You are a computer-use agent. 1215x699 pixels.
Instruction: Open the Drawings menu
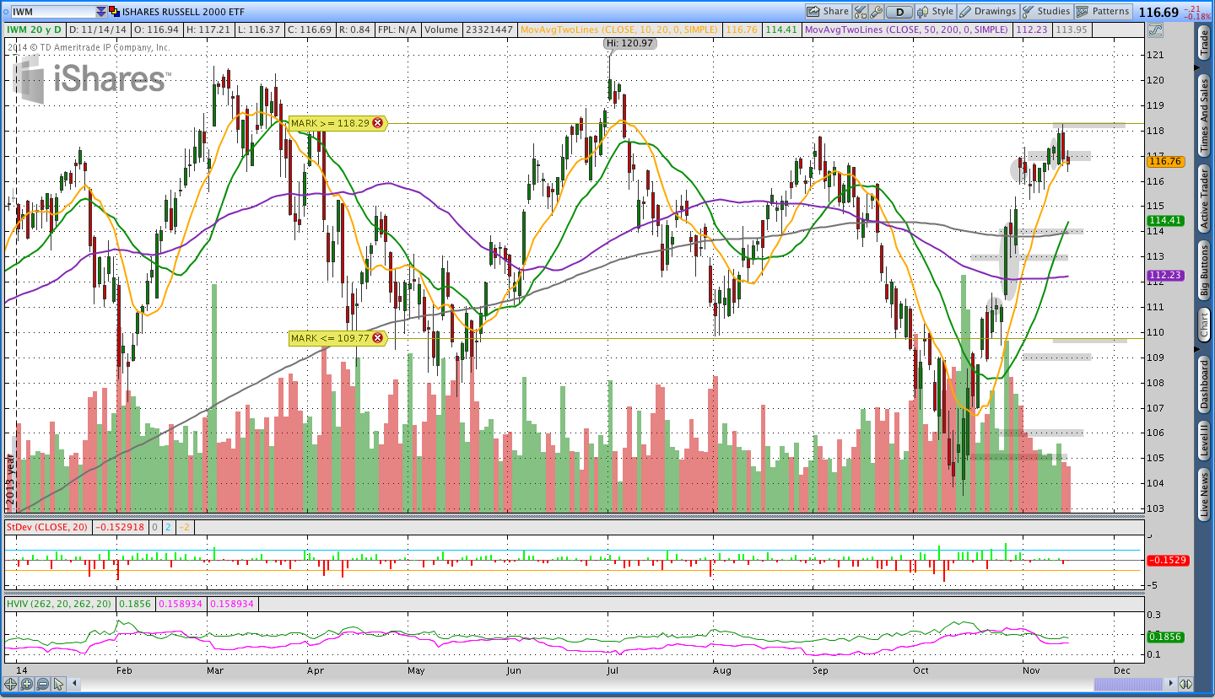[x=988, y=12]
